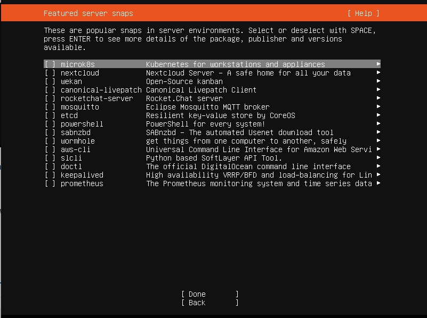The image size is (427, 318).
Task: Select the keepalived package name
Action: pos(82,175)
